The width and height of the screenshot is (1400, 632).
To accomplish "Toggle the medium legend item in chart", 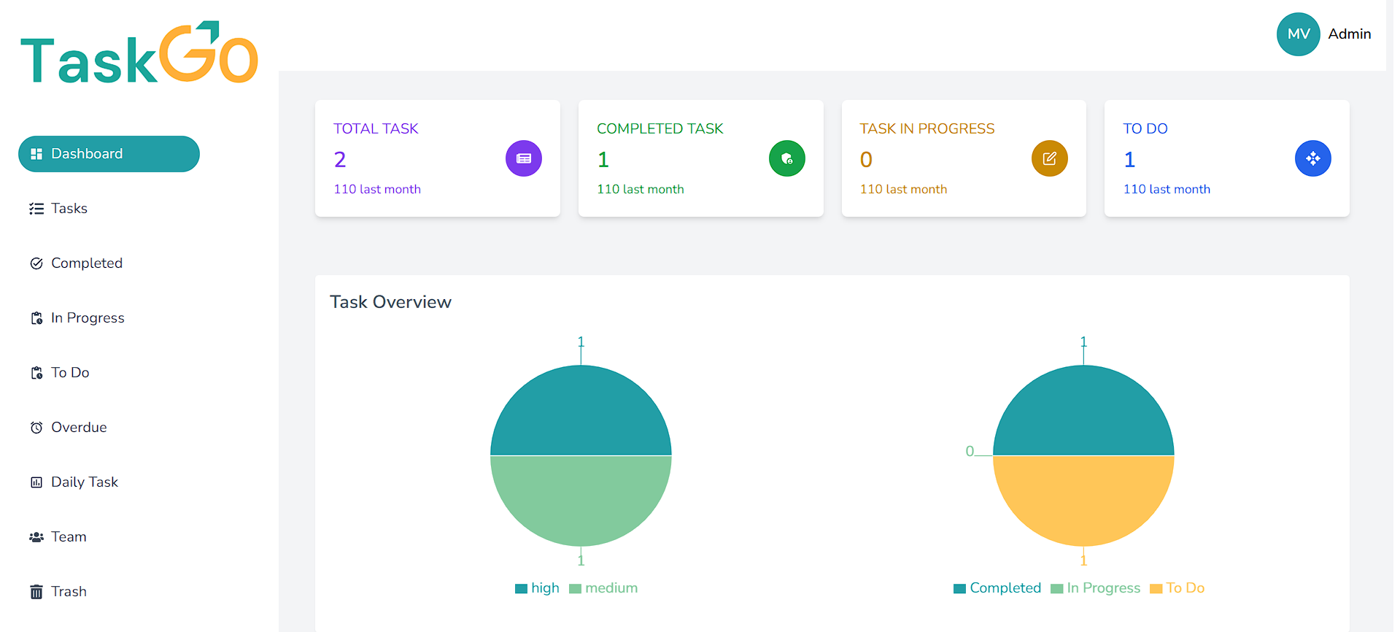I will [x=603, y=588].
